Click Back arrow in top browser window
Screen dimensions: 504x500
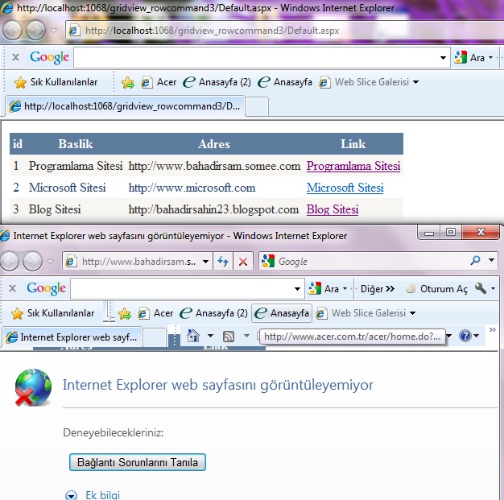point(12,31)
